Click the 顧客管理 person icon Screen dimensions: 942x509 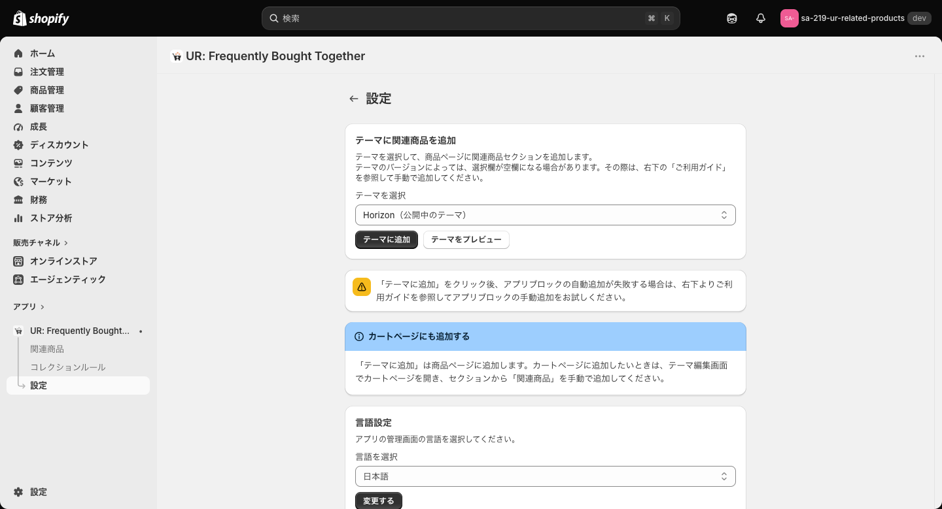18,108
